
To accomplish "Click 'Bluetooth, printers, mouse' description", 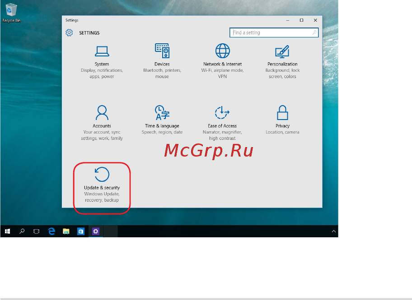I will click(x=162, y=74).
